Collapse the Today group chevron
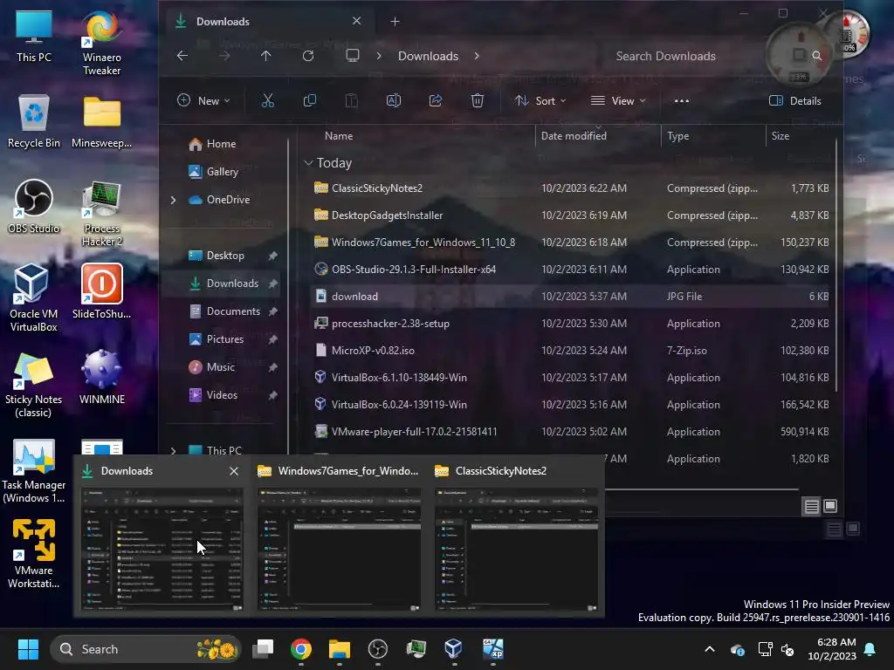This screenshot has height=670, width=894. coord(308,163)
